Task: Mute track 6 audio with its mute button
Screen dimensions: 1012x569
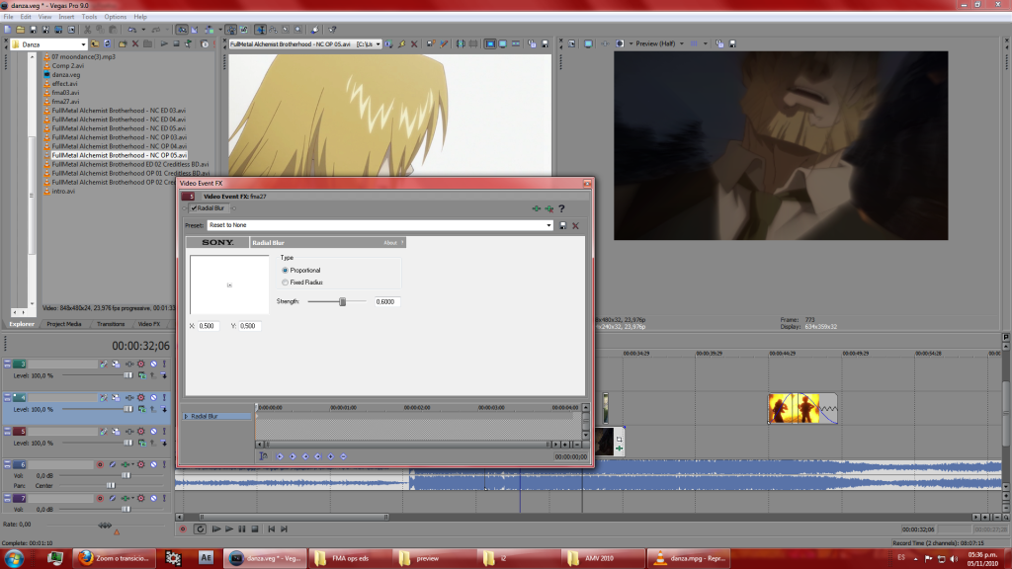Action: pyautogui.click(x=153, y=464)
